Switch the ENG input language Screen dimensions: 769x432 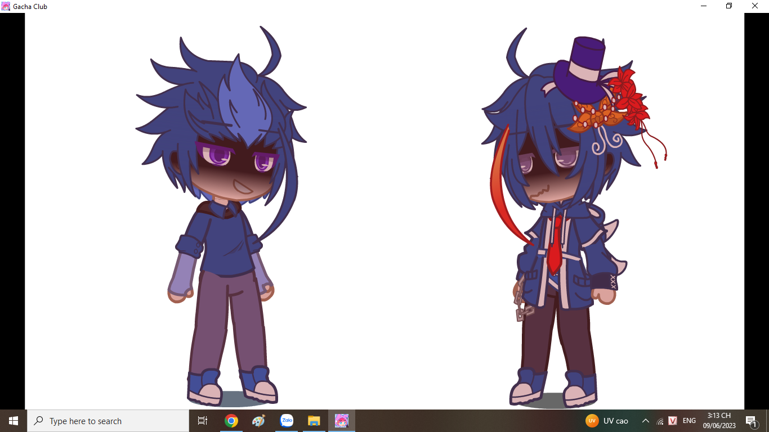click(689, 421)
